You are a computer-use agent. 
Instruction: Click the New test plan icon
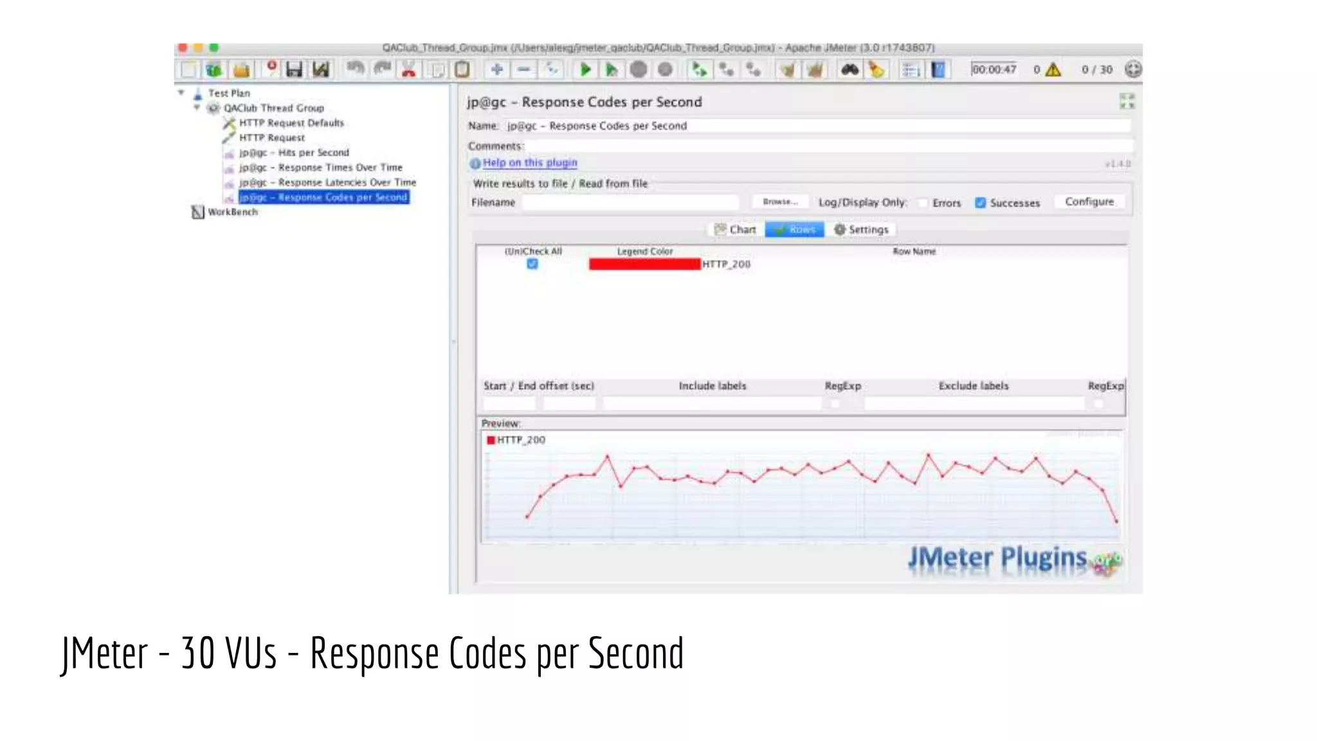[188, 69]
